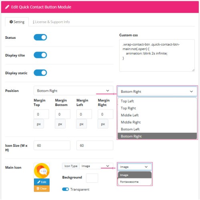Open the Setting tab
The height and width of the screenshot is (200, 200).
click(17, 22)
